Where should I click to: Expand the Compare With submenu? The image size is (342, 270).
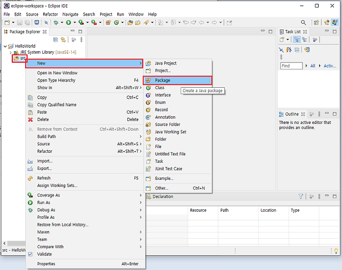click(85, 247)
